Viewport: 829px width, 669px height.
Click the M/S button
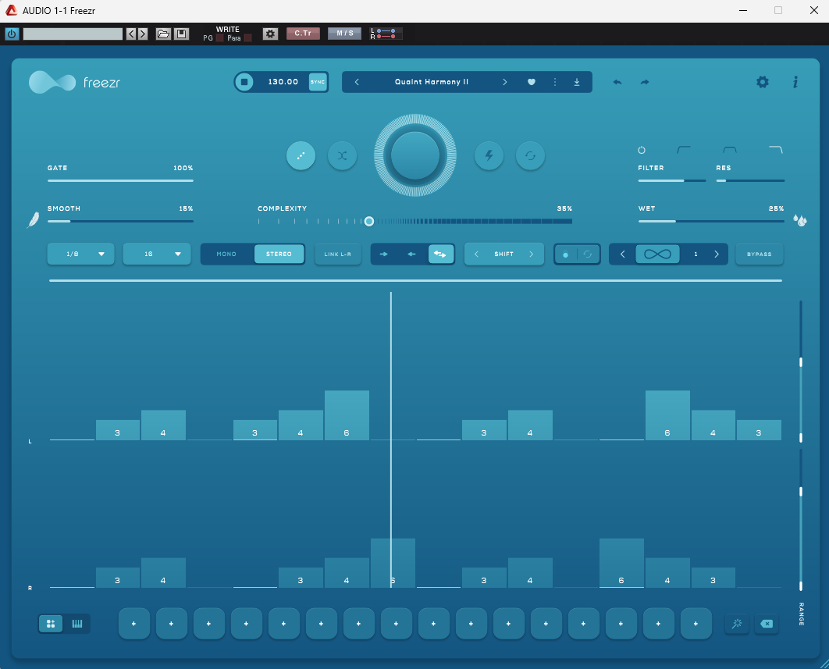pyautogui.click(x=345, y=34)
